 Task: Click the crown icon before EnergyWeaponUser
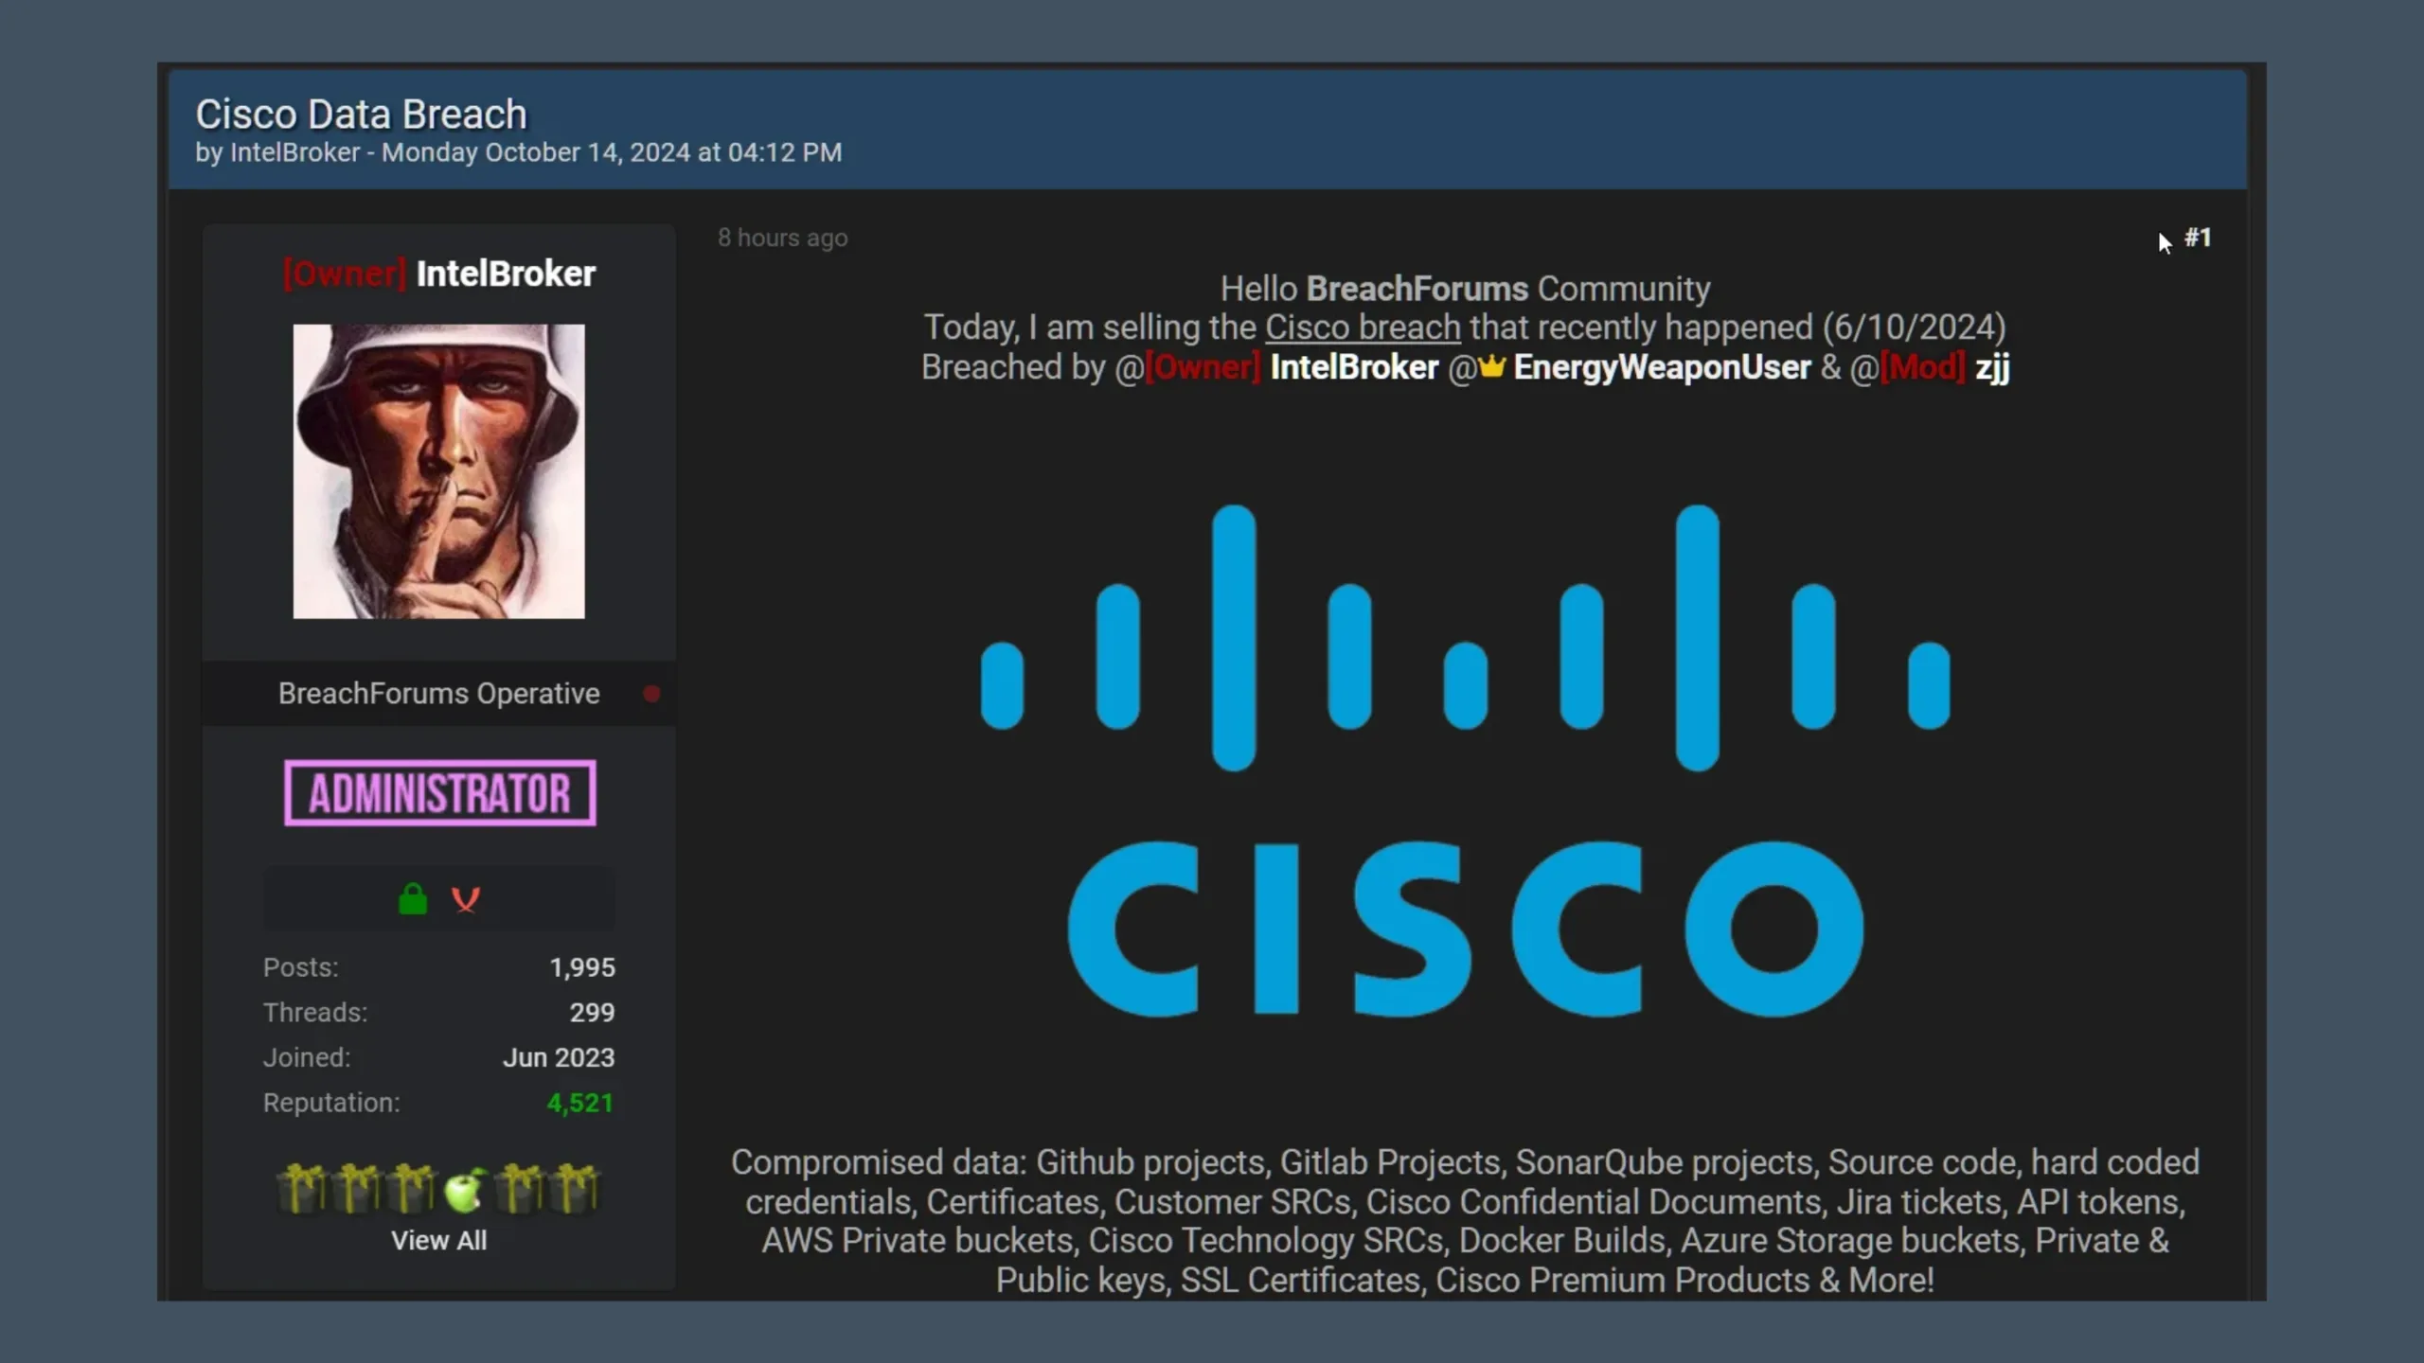coord(1491,365)
